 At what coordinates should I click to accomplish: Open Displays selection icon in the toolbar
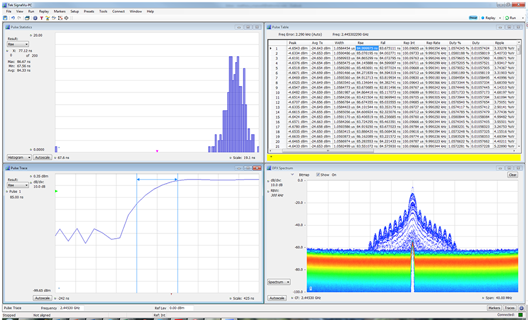point(28,18)
